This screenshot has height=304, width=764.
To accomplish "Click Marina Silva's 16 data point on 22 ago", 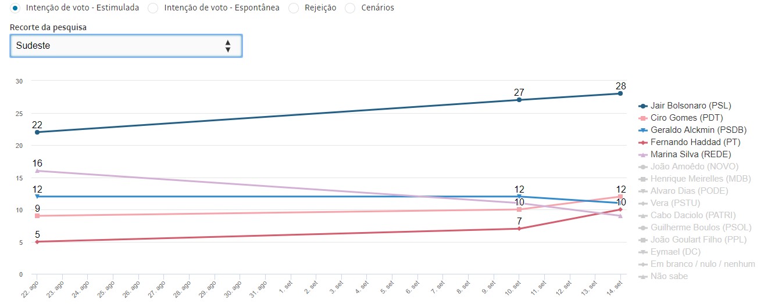I will click(x=37, y=171).
